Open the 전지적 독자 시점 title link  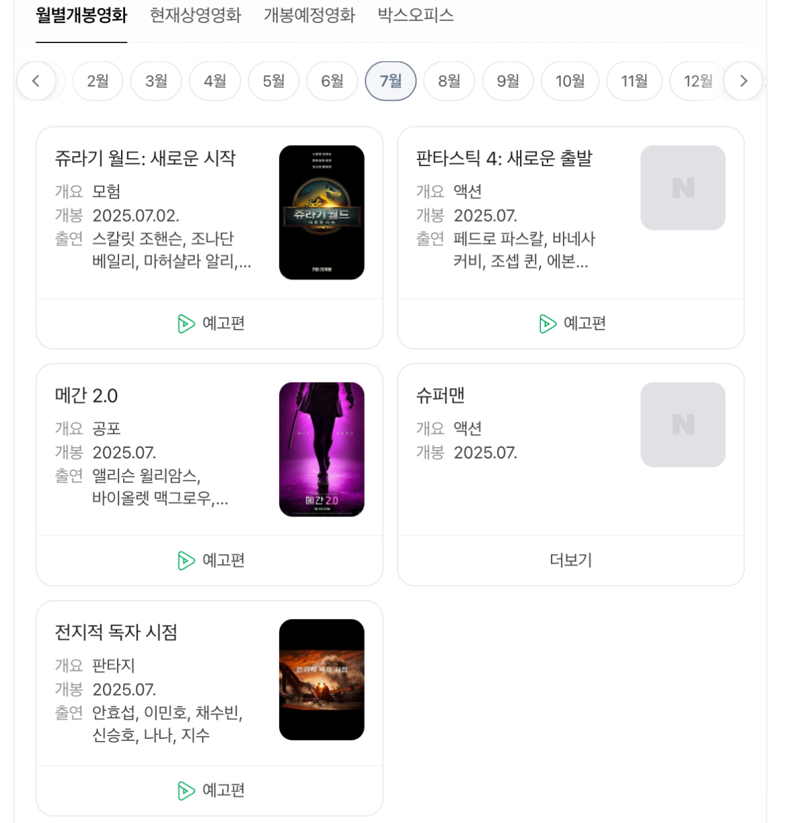[116, 632]
